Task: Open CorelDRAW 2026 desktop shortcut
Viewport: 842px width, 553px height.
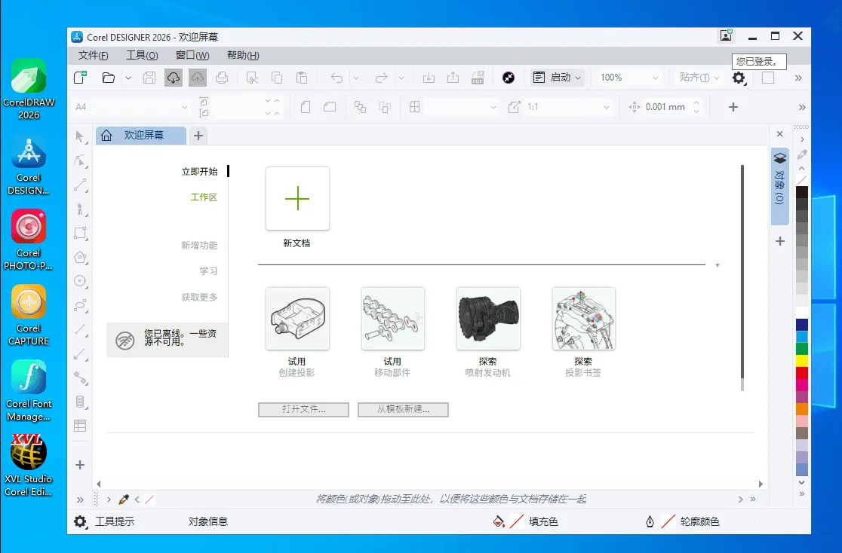Action: 29,90
